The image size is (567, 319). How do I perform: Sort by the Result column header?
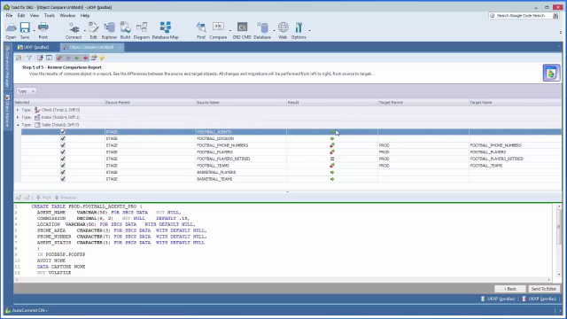(332, 103)
